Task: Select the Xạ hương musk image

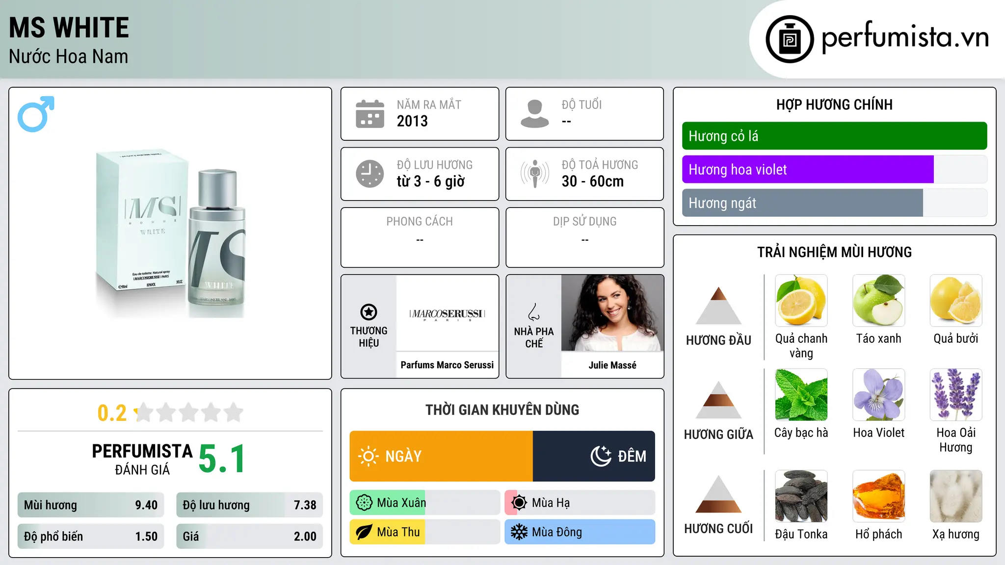Action: (956, 496)
